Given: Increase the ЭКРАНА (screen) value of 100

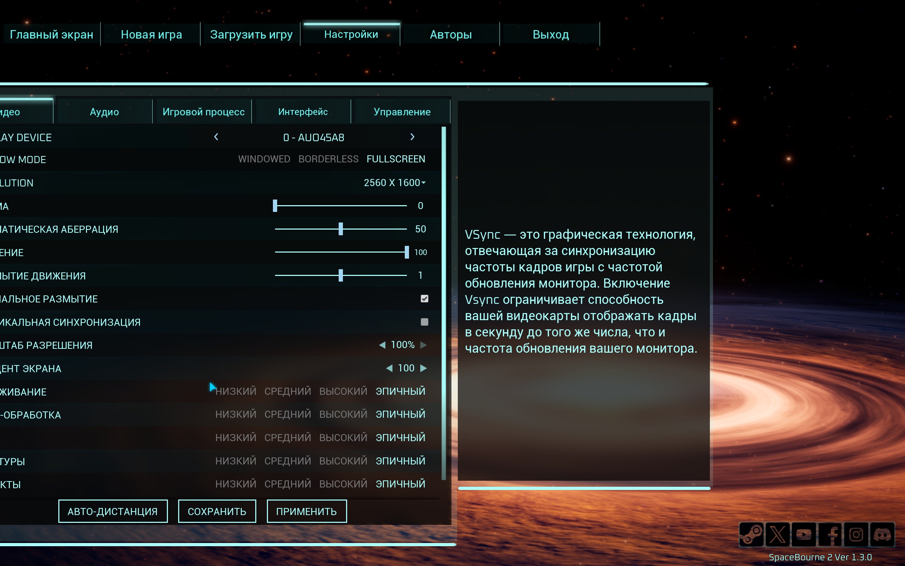Looking at the screenshot, I should [x=423, y=368].
